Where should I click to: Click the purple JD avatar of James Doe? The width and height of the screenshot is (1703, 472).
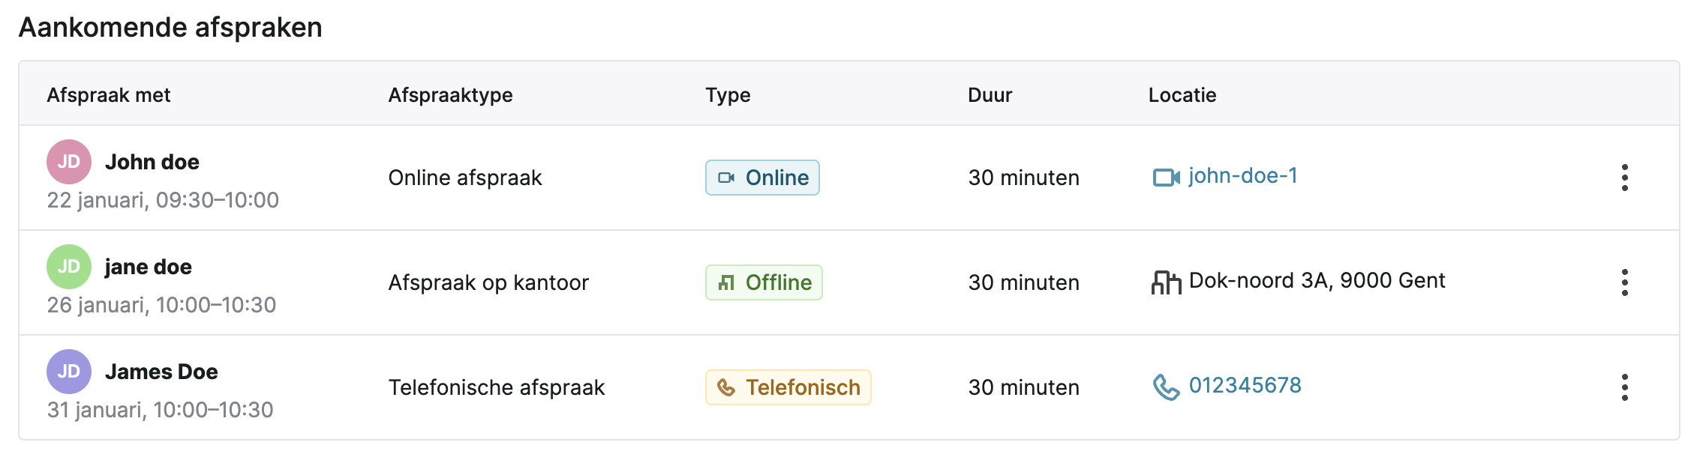coord(69,372)
